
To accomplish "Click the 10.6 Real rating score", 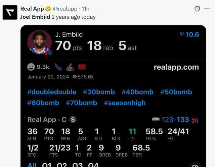I will coord(189,34).
